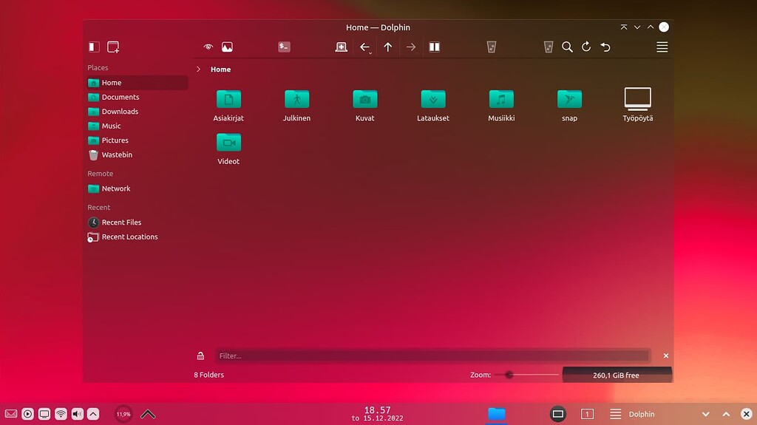Go up to the parent folder
The image size is (757, 425).
388,47
